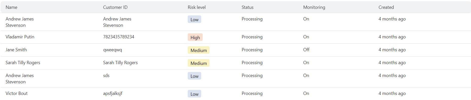The width and height of the screenshot is (471, 100).
Task: Click Jane Smith's Medium risk badge
Action: tap(199, 50)
